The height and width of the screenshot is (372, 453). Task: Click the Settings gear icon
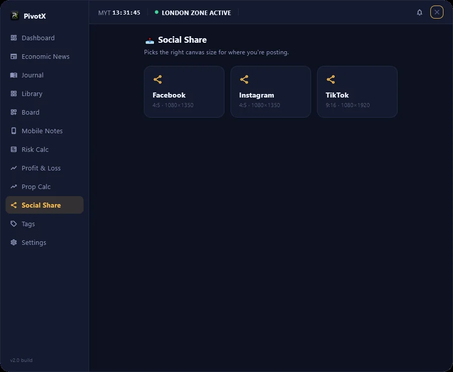[x=14, y=242]
